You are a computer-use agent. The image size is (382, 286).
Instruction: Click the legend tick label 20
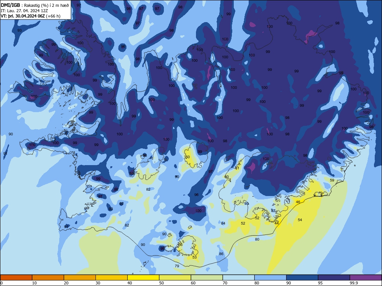point(66,283)
